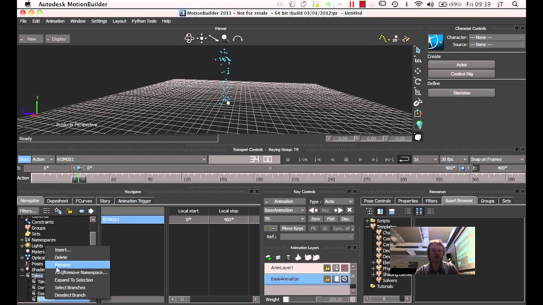Adjust the animation layer Weight slider

(302, 299)
